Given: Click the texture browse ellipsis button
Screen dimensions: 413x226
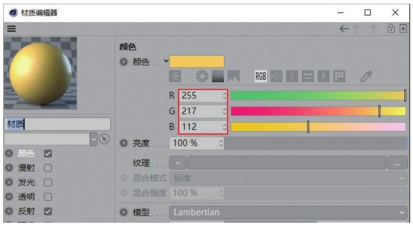Looking at the screenshot, I should (x=397, y=163).
